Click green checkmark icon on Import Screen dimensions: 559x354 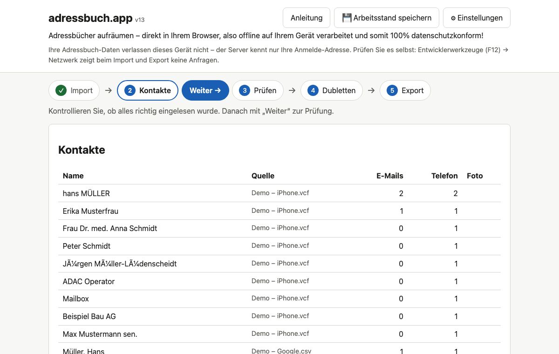(x=61, y=90)
